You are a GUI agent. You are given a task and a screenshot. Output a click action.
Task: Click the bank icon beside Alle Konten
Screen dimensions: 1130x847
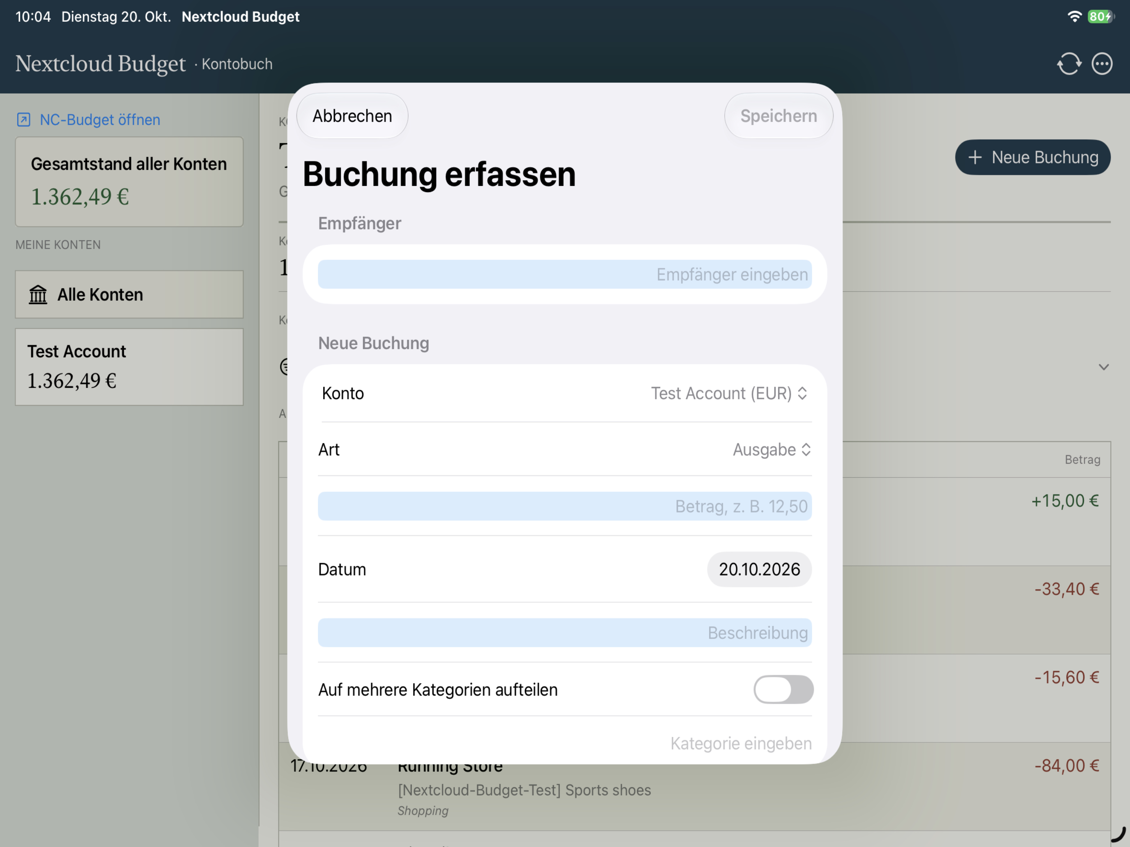pos(38,295)
